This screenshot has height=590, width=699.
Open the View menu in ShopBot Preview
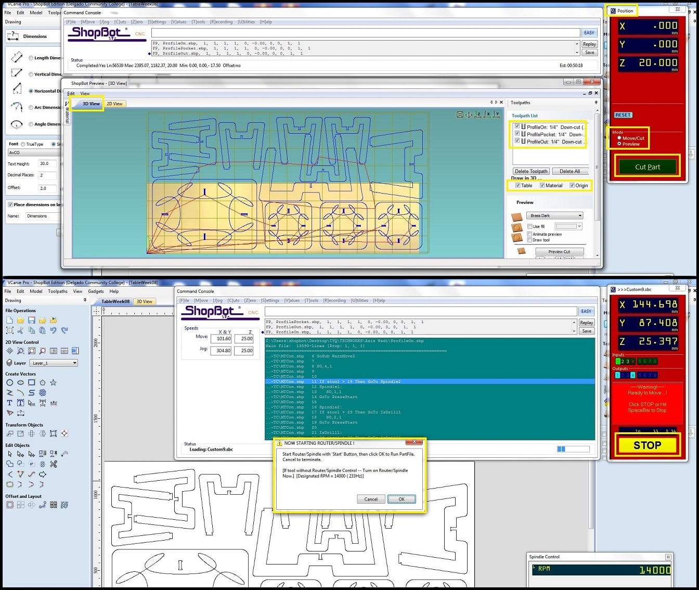pyautogui.click(x=85, y=94)
